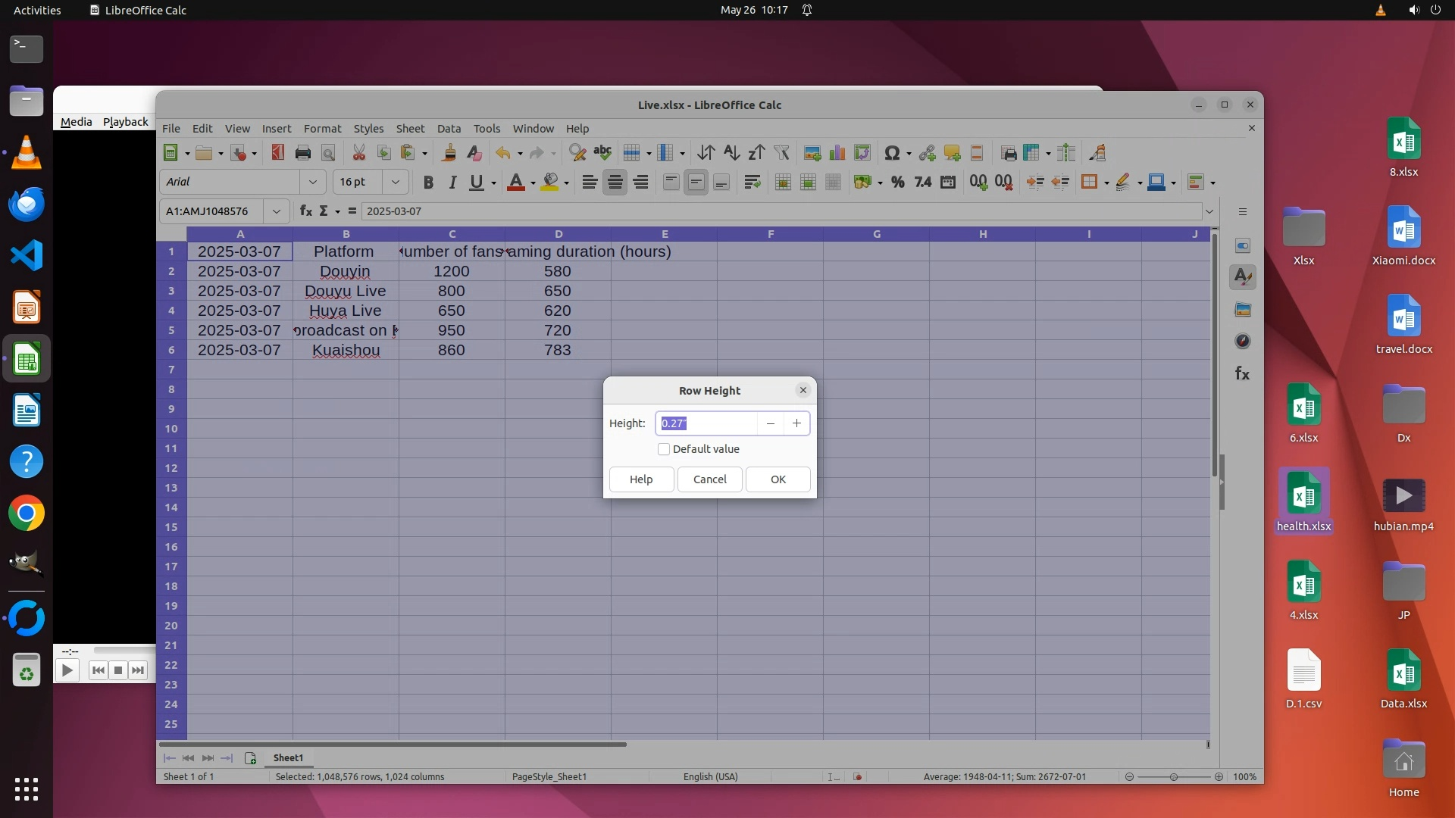Click the zoom slider in status bar
This screenshot has width=1455, height=818.
[x=1173, y=777]
